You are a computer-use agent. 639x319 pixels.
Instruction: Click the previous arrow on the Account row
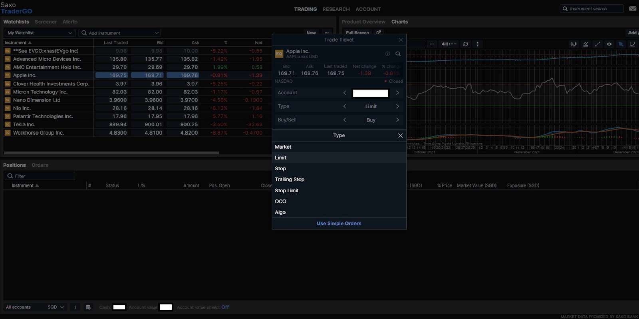click(345, 93)
